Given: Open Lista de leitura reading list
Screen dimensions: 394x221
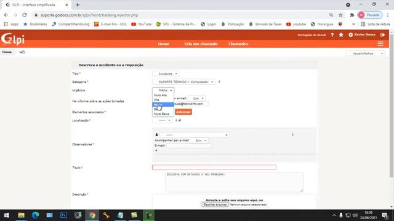Looking at the screenshot, I should [x=376, y=24].
